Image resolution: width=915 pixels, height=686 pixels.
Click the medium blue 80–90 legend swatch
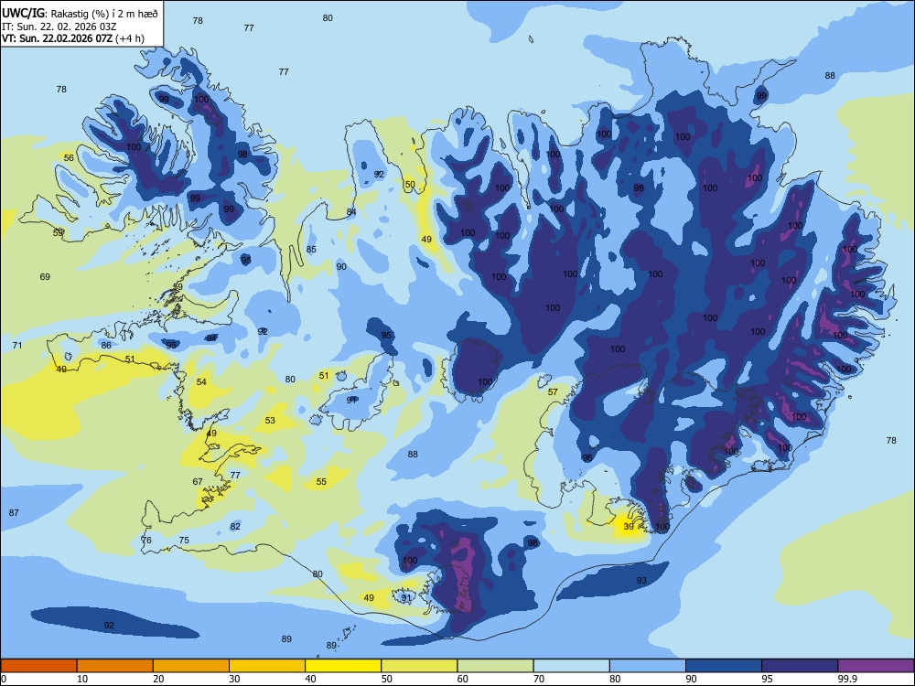(x=648, y=666)
